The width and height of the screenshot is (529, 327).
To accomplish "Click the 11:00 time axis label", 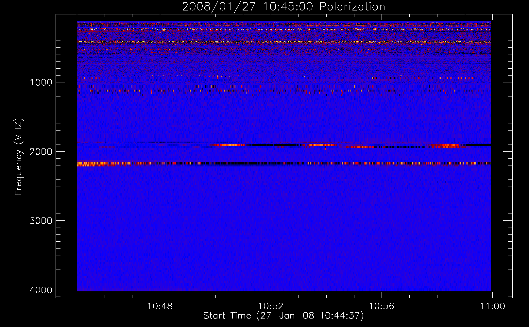I will tap(492, 306).
